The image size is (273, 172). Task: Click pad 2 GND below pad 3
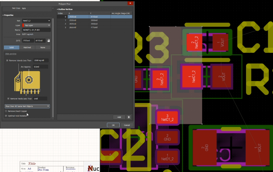167,137
